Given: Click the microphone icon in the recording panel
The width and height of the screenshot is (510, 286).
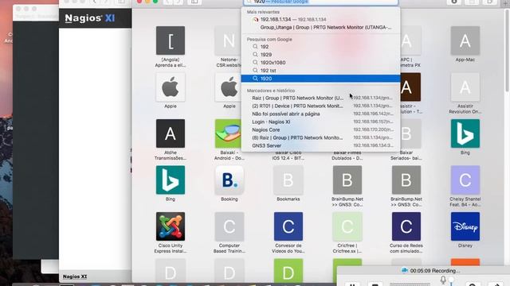Looking at the screenshot, I should 443,280.
